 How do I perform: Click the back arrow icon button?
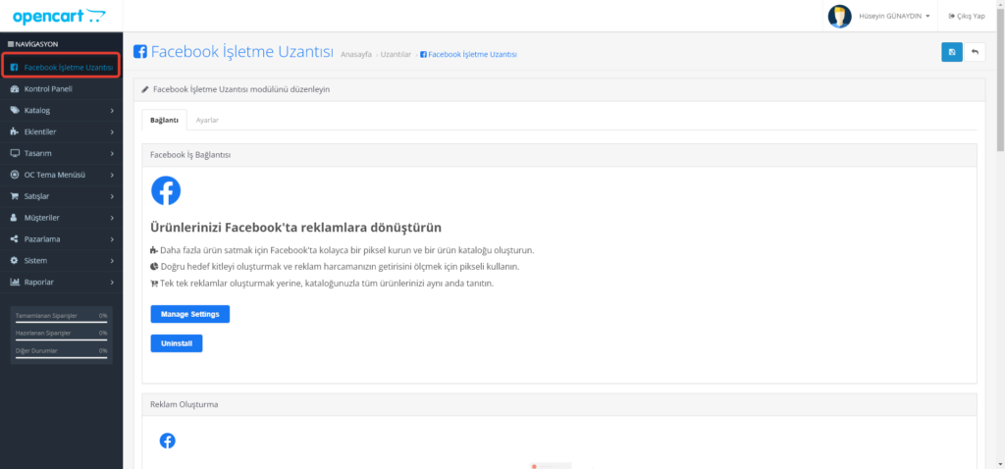pyautogui.click(x=975, y=52)
